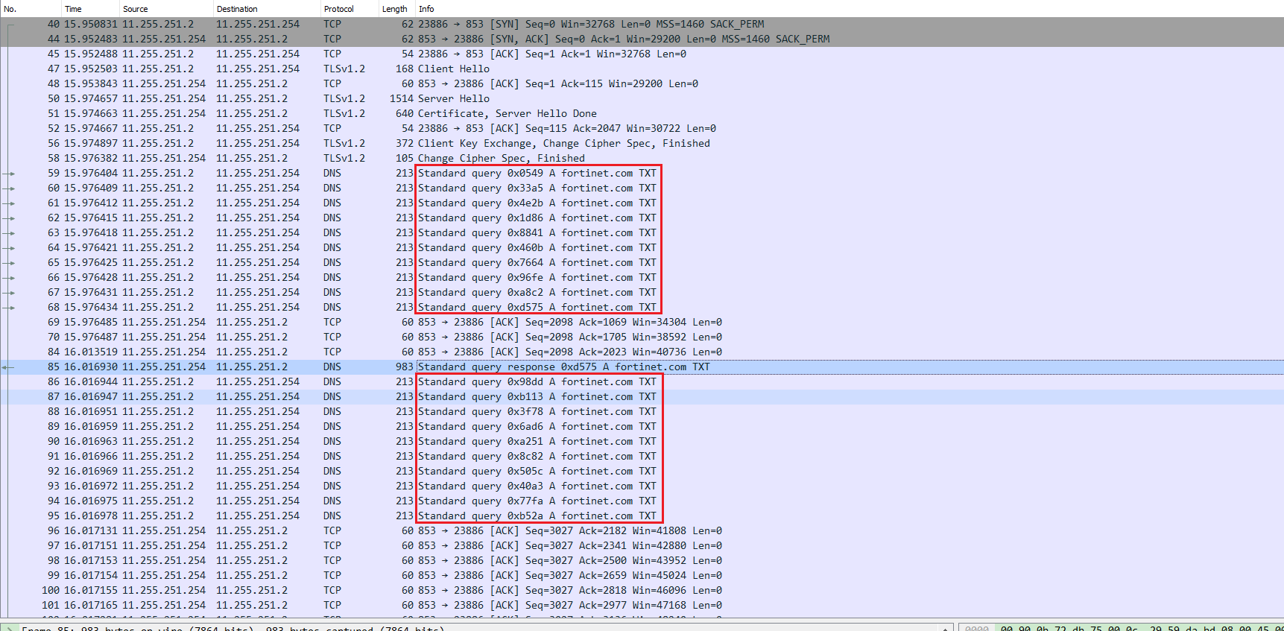Image resolution: width=1284 pixels, height=631 pixels.
Task: Select DNS query 0x96fe packet row
Action: (x=642, y=277)
